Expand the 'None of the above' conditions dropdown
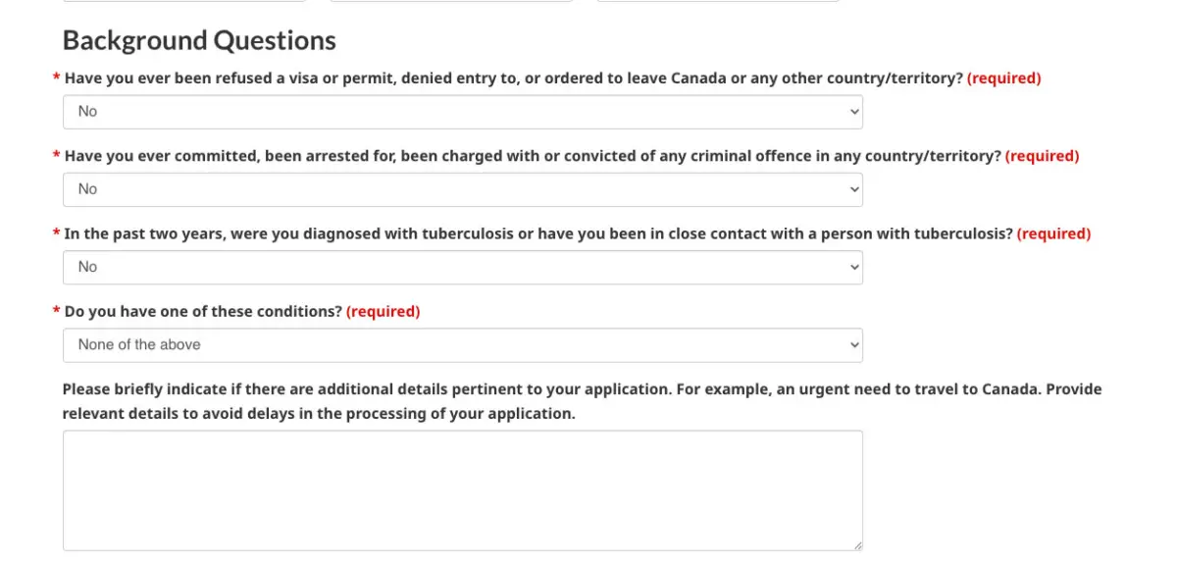The image size is (1177, 564). (x=463, y=344)
